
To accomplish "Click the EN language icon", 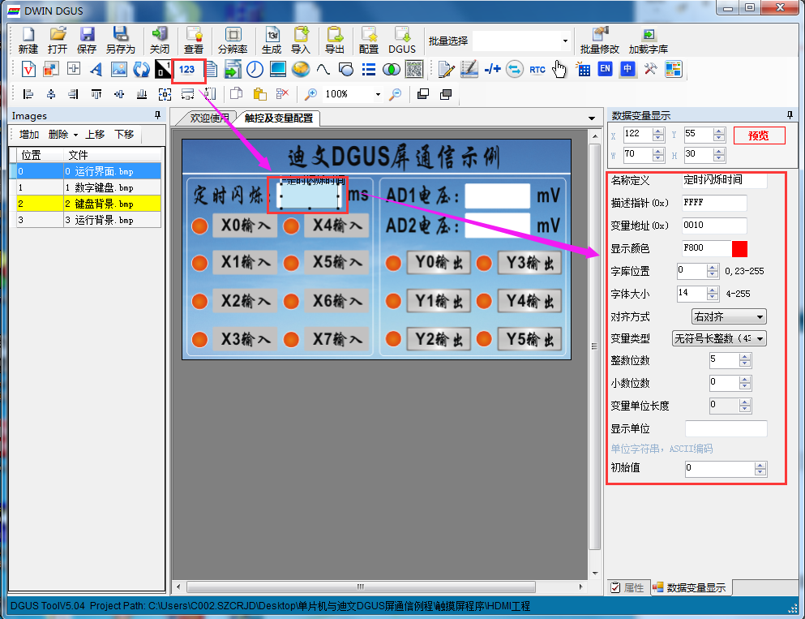I will click(x=606, y=68).
